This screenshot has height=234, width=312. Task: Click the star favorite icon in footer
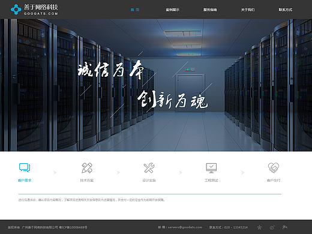click(x=259, y=227)
